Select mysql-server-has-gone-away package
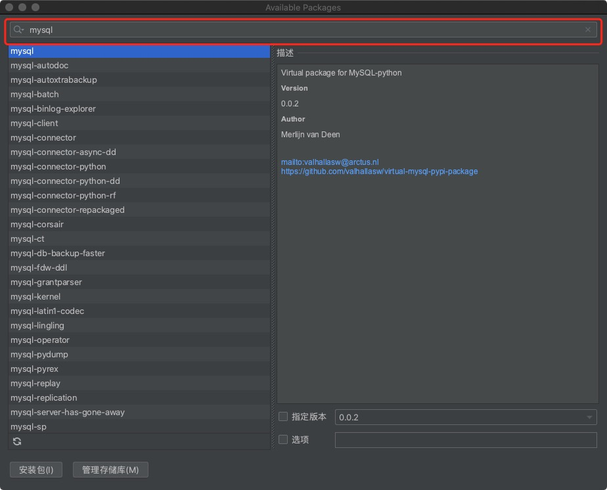The height and width of the screenshot is (490, 607). 139,412
